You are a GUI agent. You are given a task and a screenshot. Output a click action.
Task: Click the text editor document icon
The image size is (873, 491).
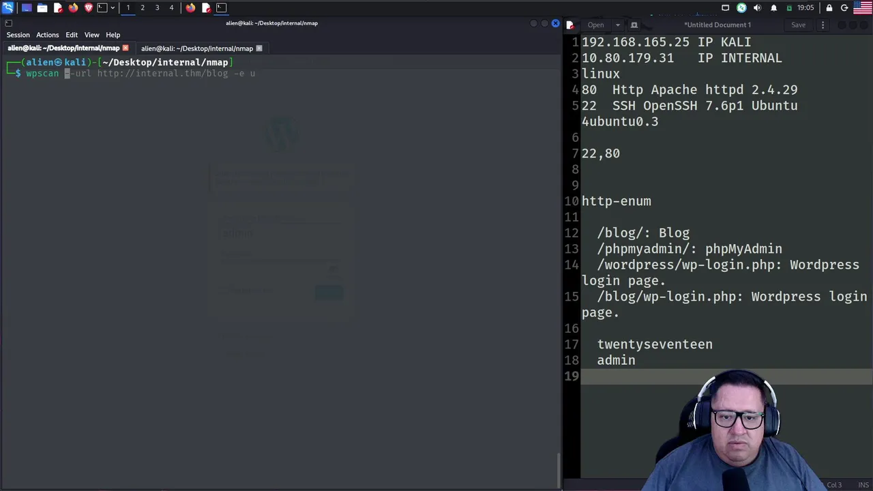pyautogui.click(x=569, y=25)
